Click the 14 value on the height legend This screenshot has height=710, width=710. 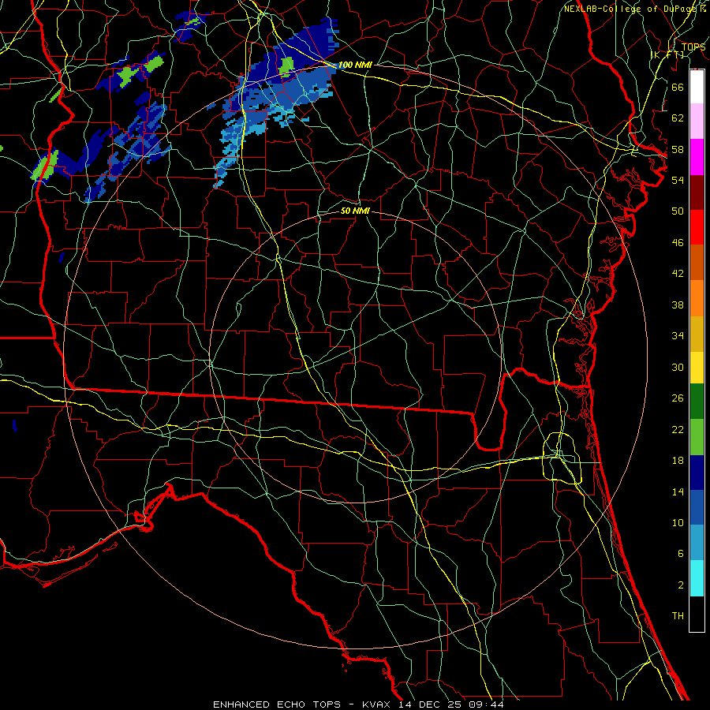(x=678, y=491)
